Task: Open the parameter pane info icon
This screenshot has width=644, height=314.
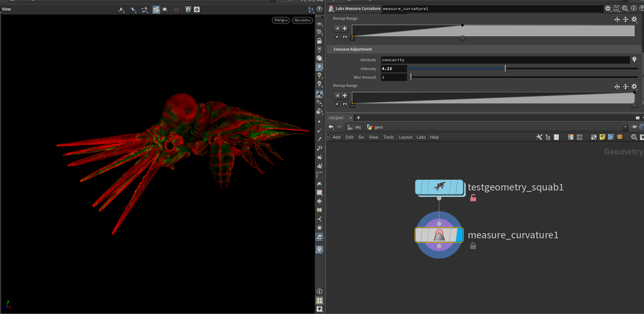Action: 634,9
